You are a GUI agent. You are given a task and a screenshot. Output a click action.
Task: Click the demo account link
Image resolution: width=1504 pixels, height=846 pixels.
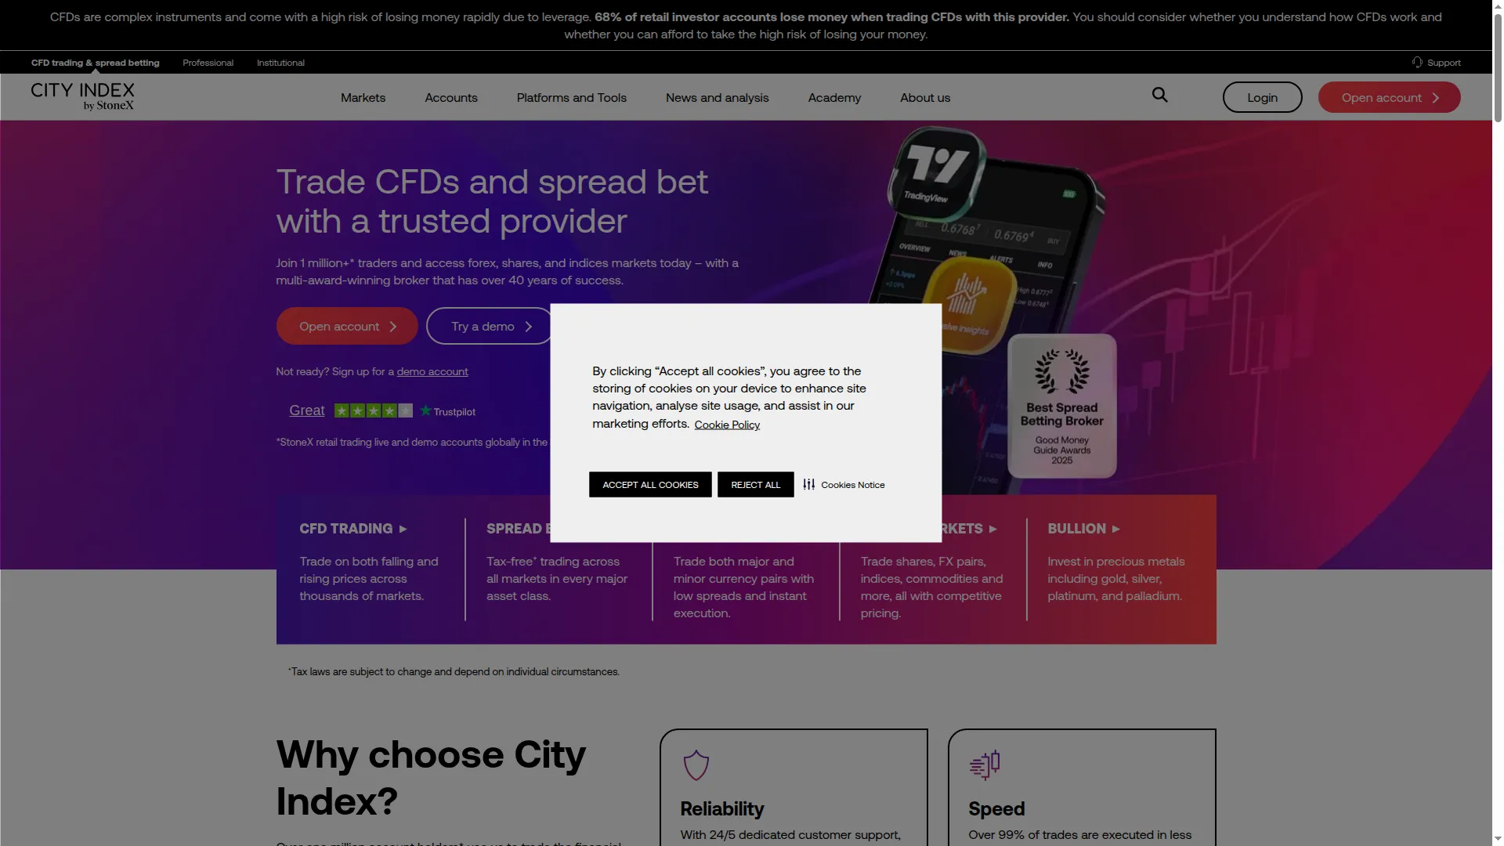pos(432,371)
